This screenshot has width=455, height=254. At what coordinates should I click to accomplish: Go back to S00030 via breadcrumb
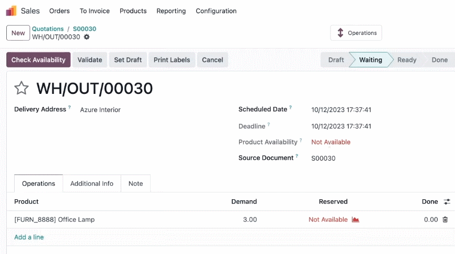pyautogui.click(x=84, y=29)
